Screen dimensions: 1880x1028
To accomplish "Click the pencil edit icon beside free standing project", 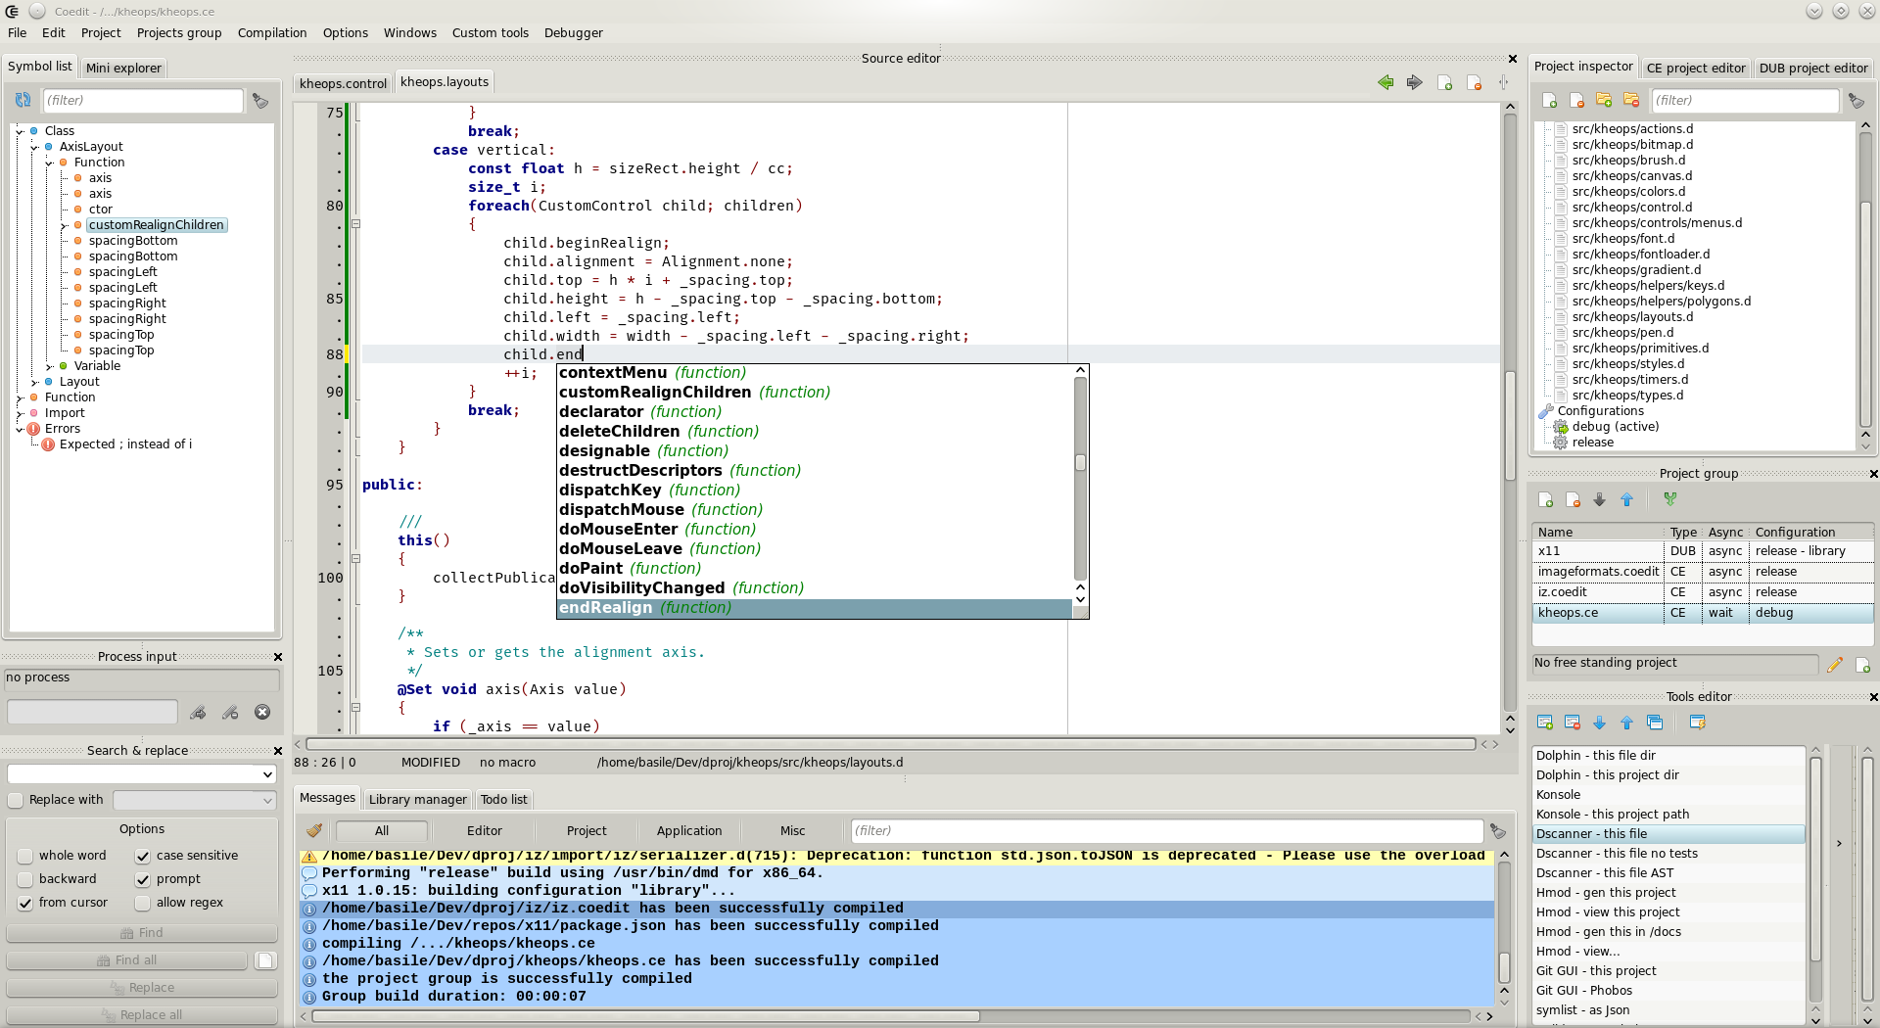I will tap(1834, 665).
